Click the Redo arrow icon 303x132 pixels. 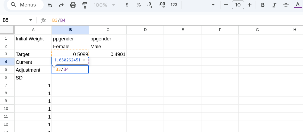coord(61,5)
